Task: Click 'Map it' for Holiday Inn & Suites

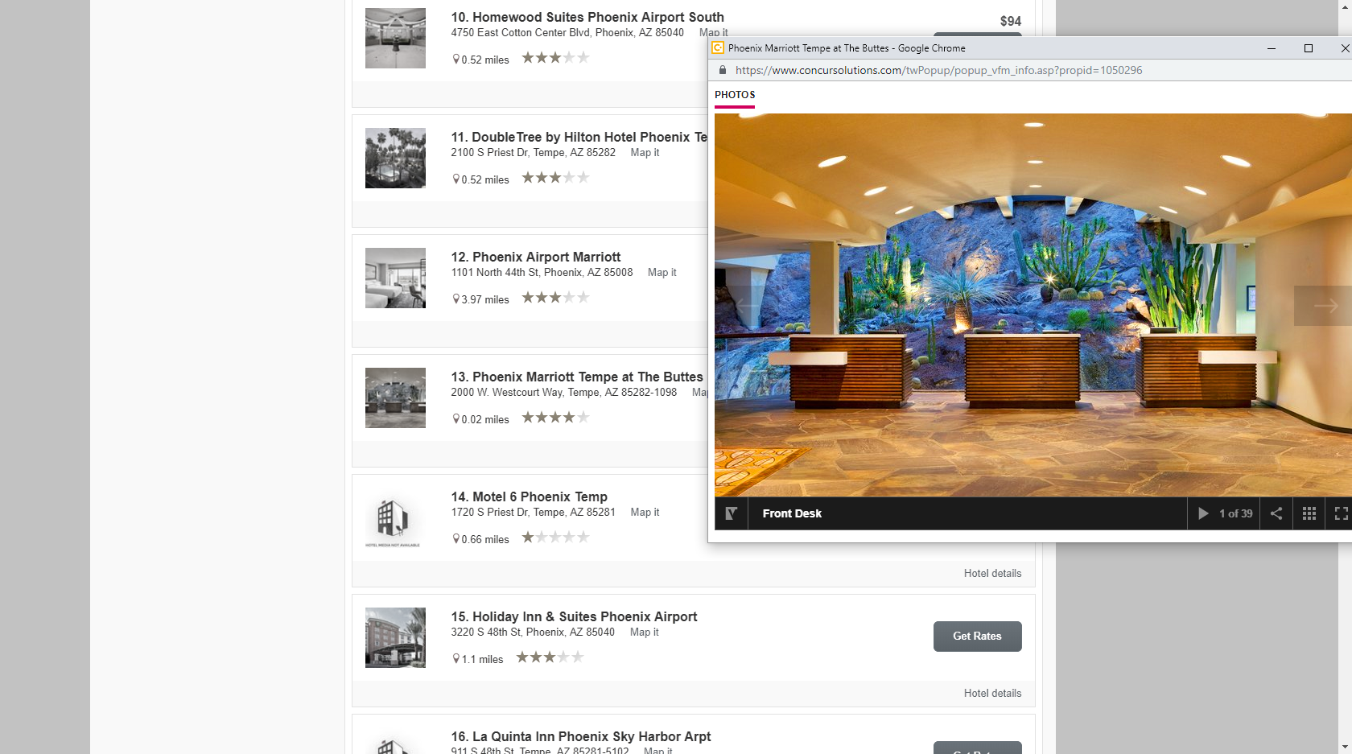Action: 645,632
